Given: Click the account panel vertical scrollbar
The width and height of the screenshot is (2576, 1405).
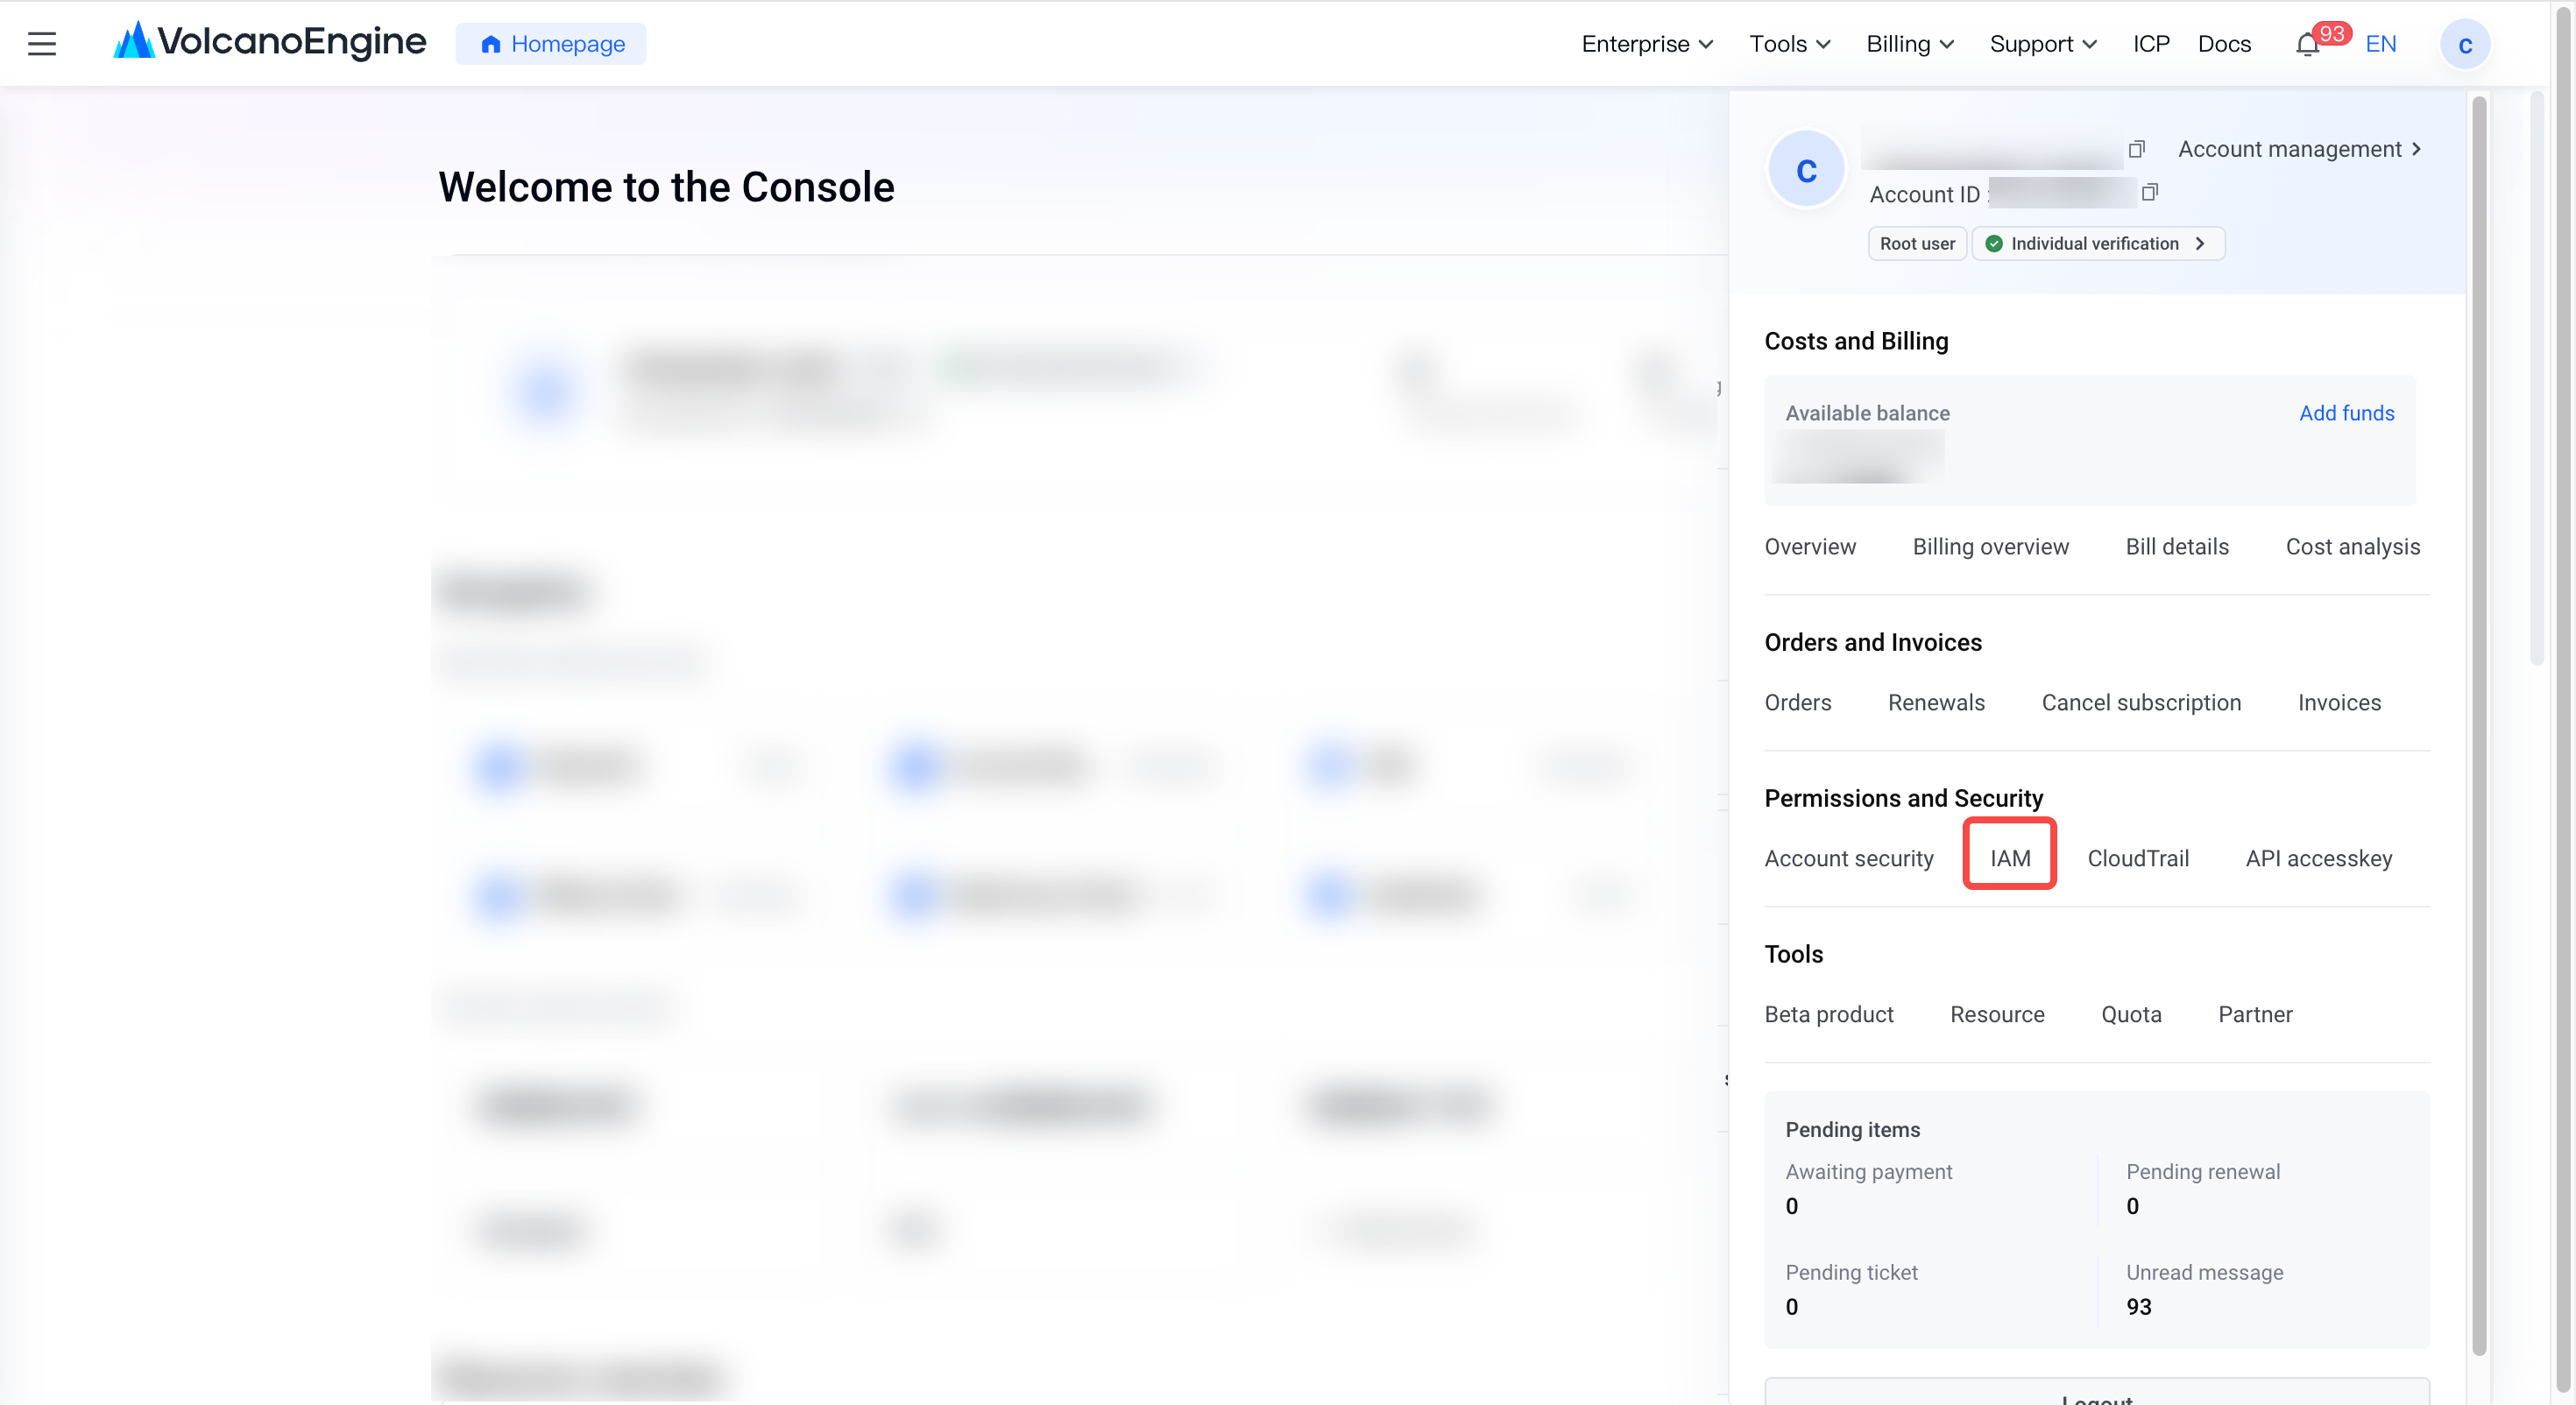Looking at the screenshot, I should 2479,725.
